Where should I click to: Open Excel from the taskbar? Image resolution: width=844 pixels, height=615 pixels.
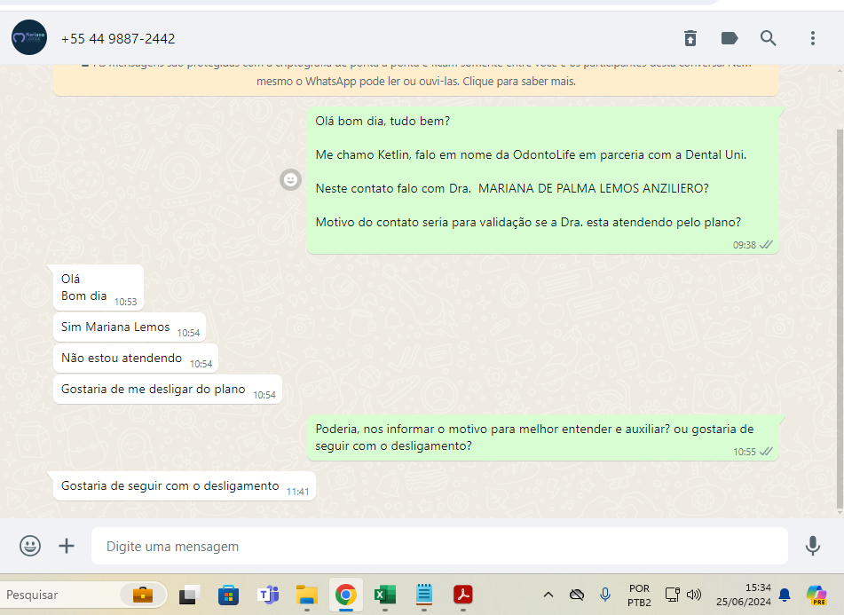384,595
